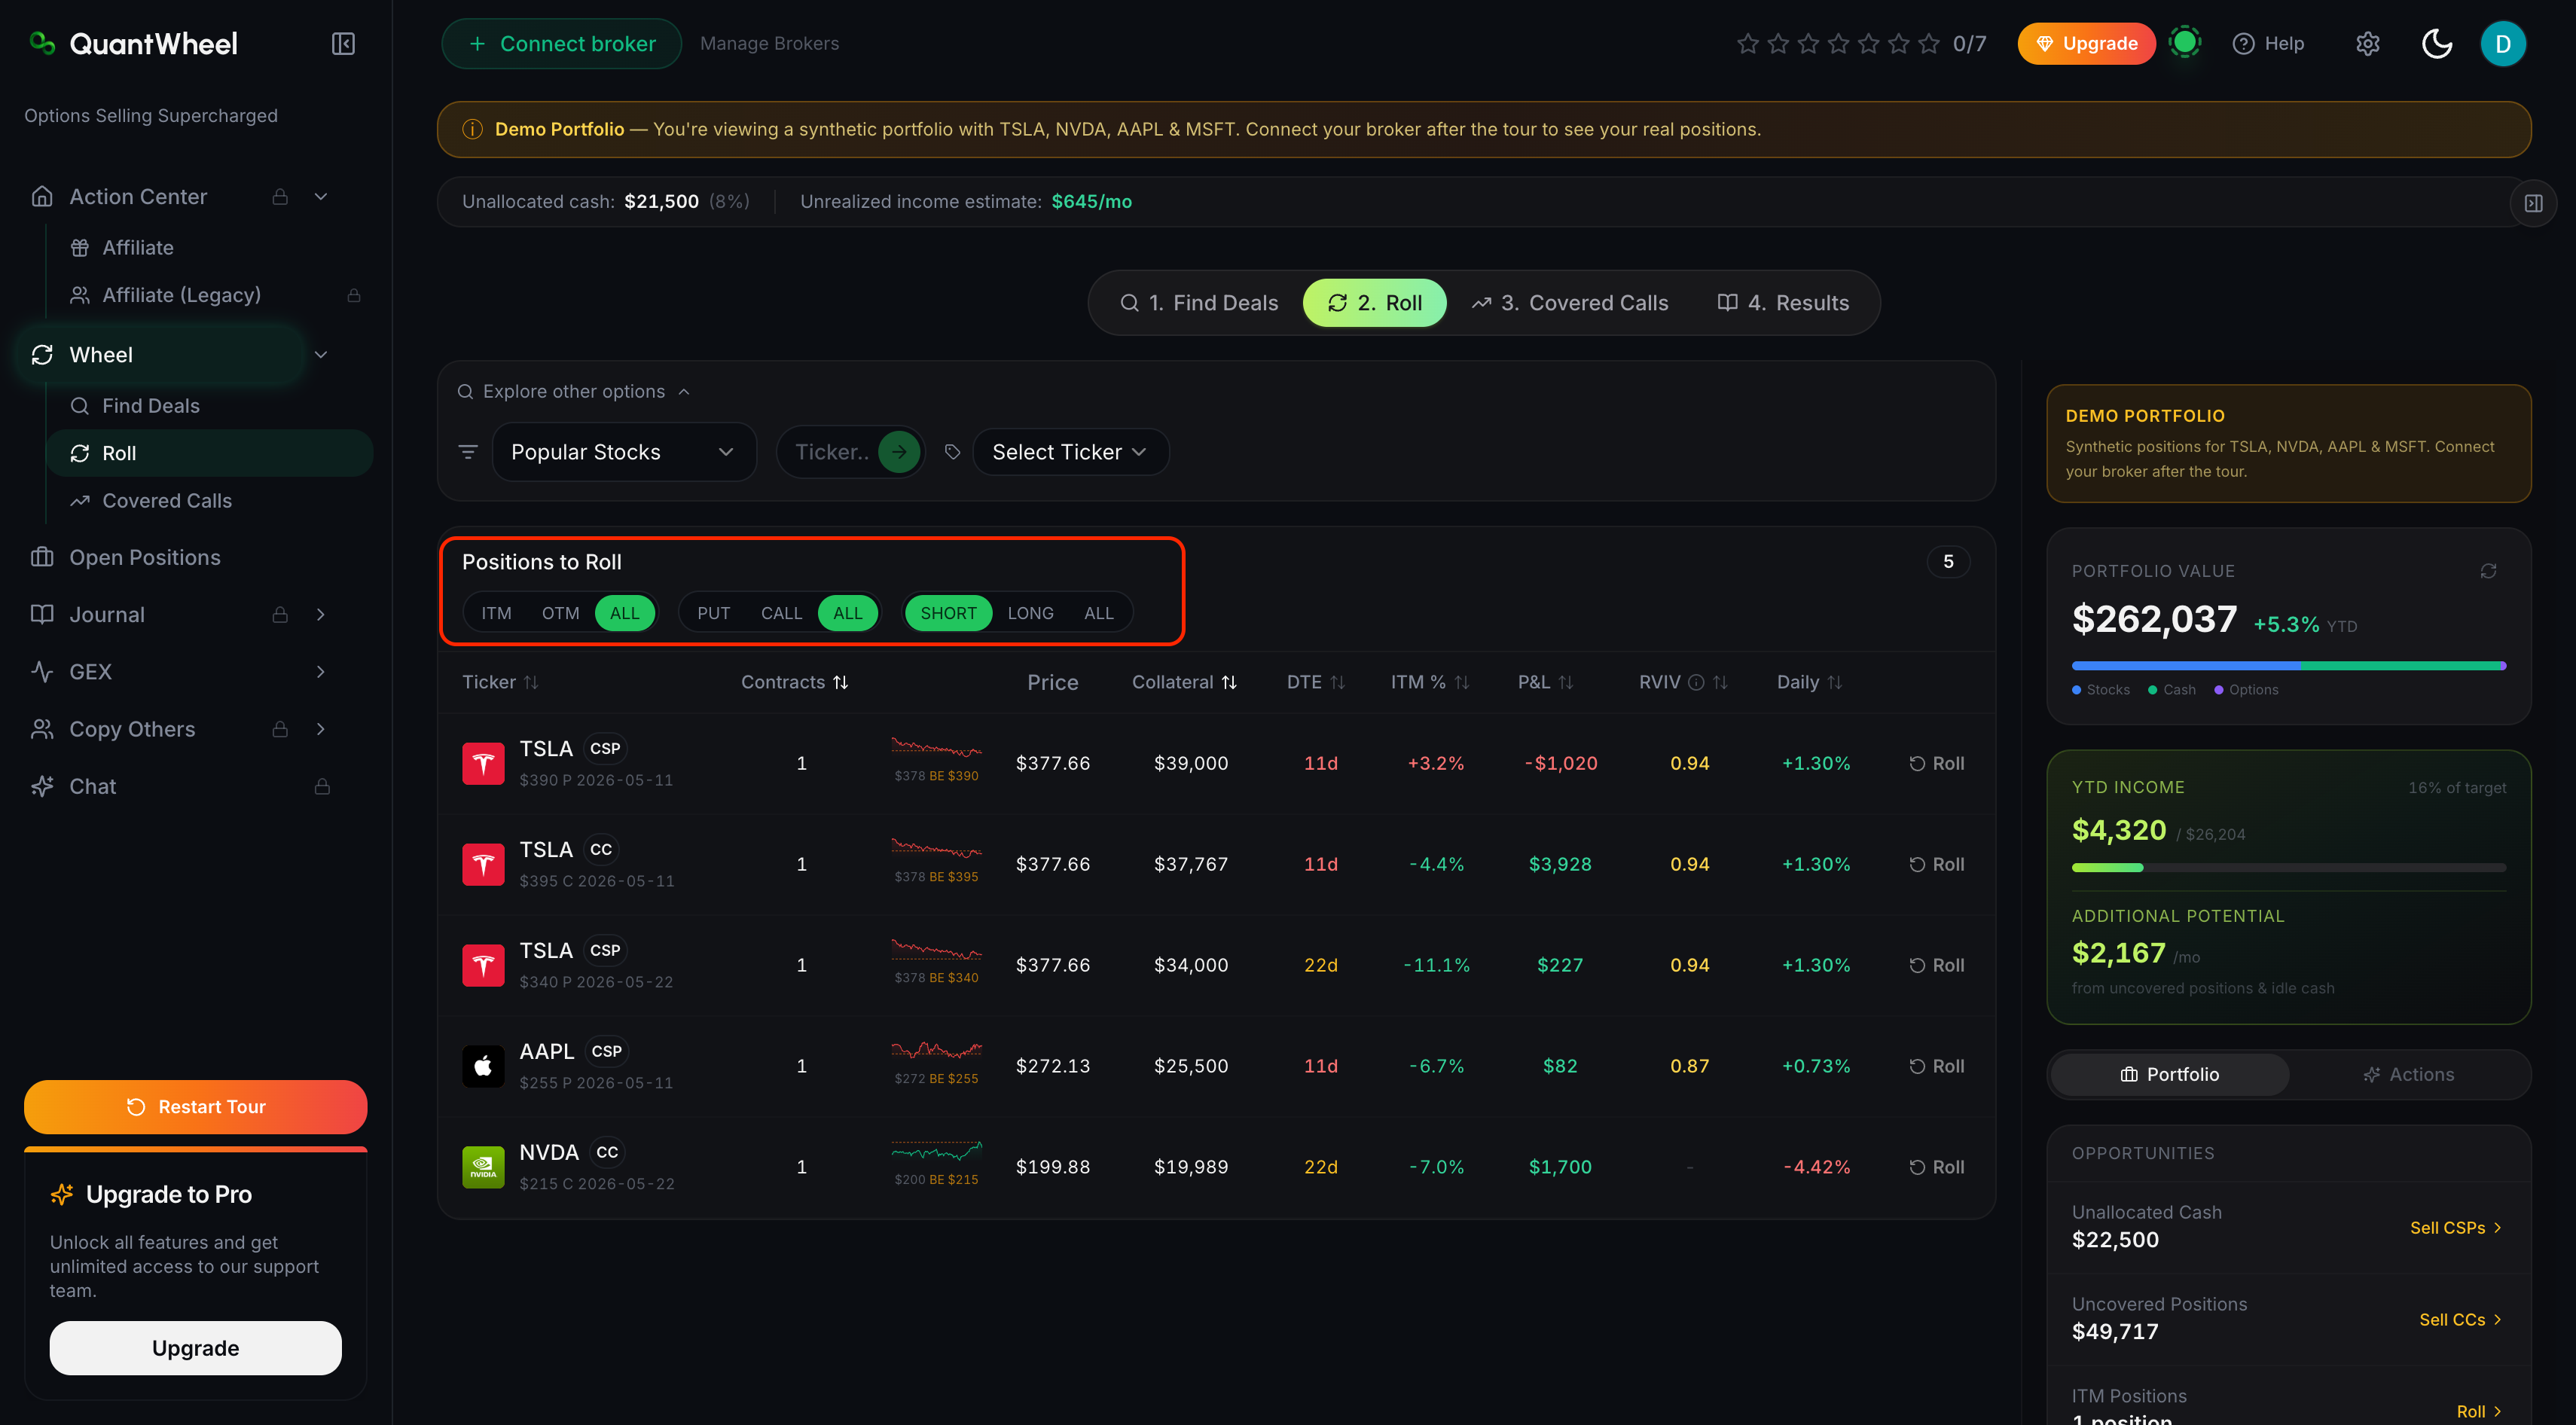
Task: Select ALL moneyness filter
Action: point(625,613)
